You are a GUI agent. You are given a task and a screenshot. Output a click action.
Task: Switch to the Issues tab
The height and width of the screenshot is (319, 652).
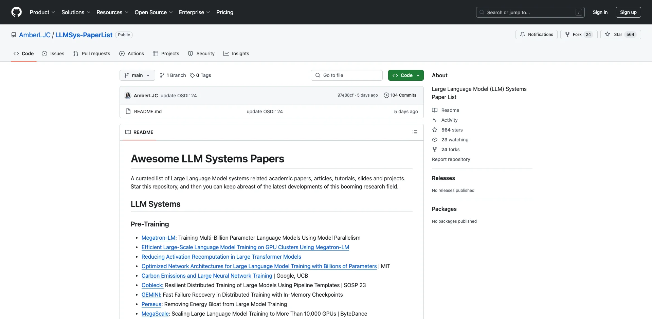click(x=53, y=54)
